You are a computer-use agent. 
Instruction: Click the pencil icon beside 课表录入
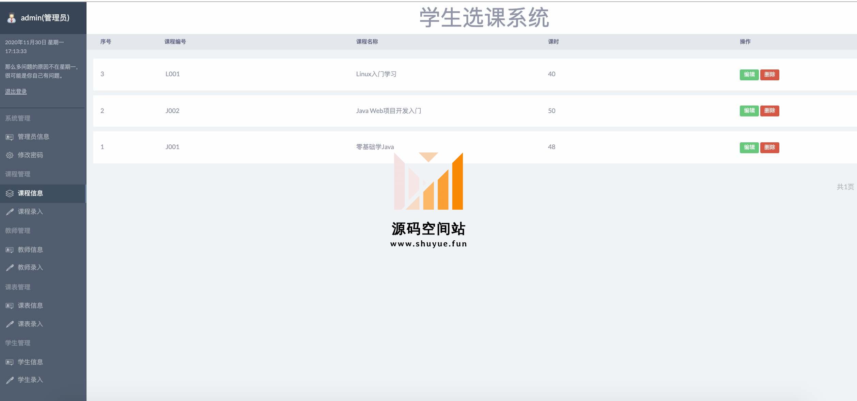[10, 324]
